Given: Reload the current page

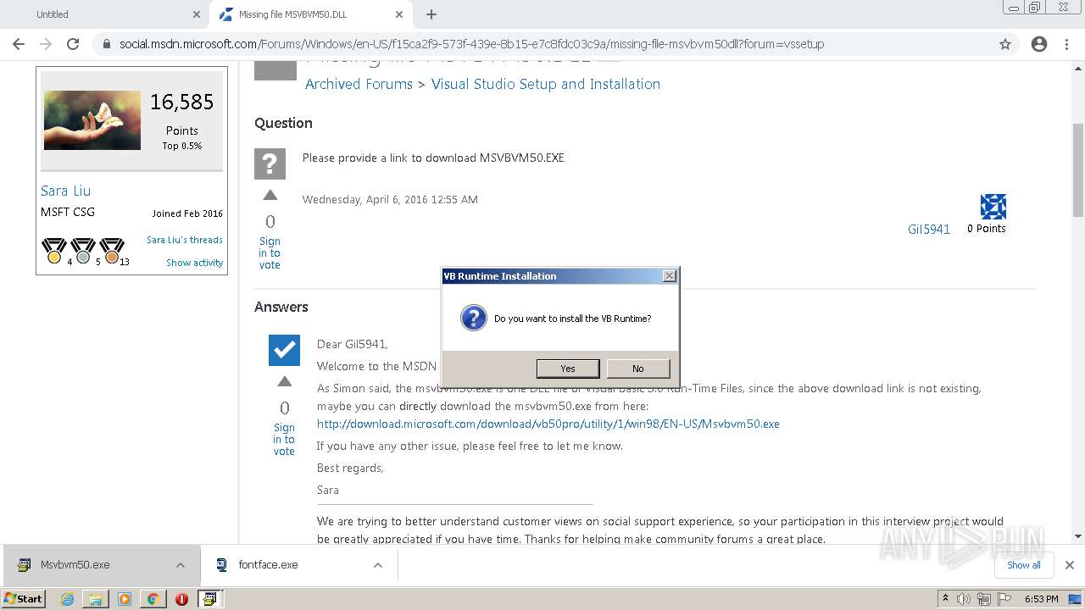Looking at the screenshot, I should [73, 44].
